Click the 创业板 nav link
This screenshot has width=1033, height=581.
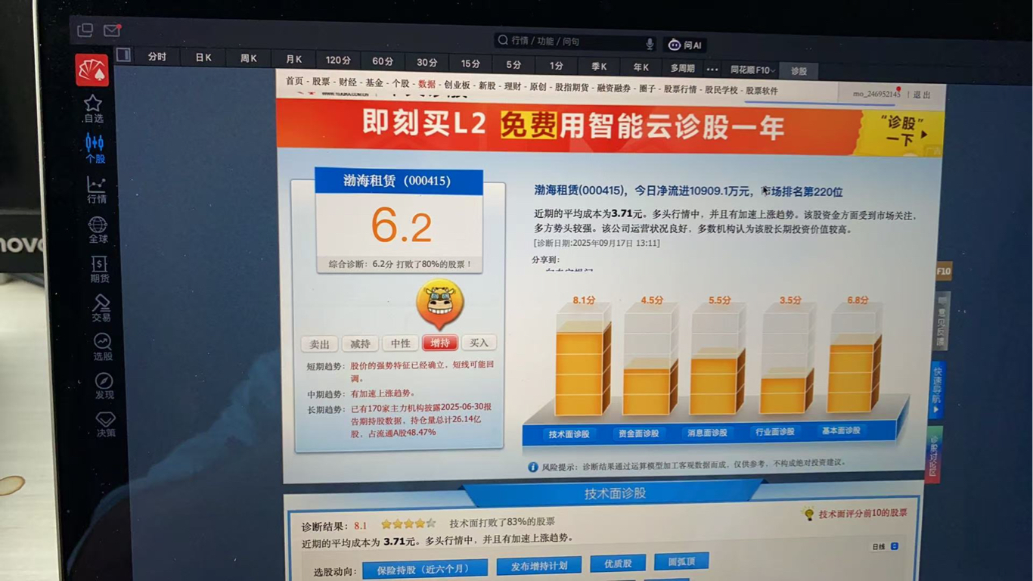click(x=457, y=85)
